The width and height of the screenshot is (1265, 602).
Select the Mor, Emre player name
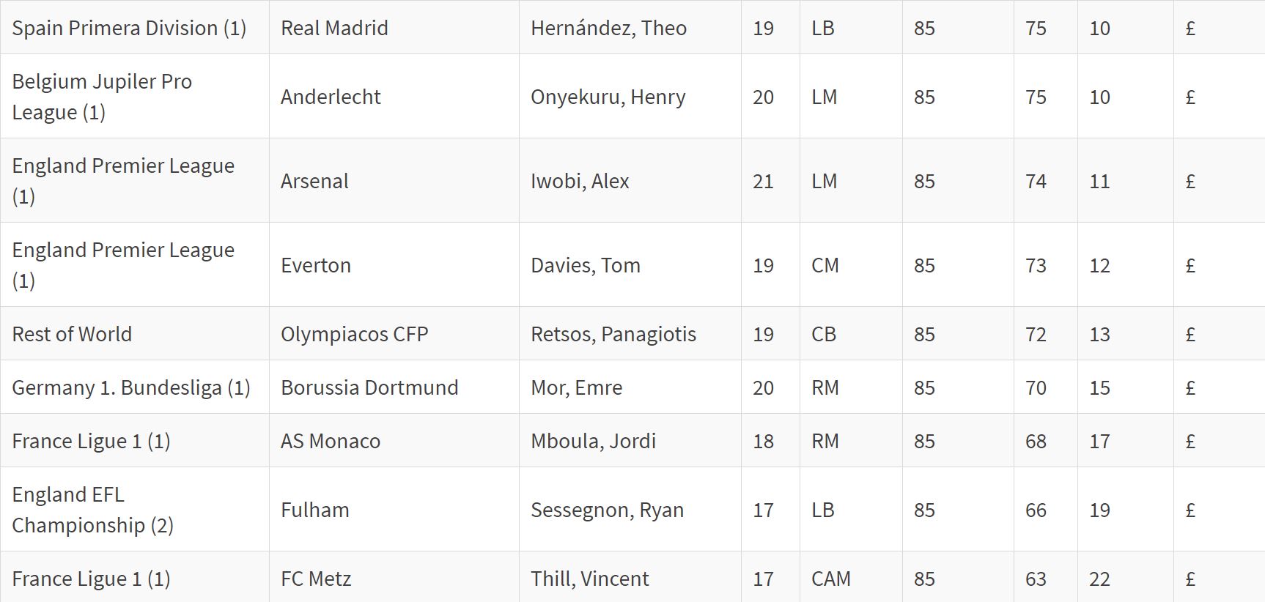(576, 387)
